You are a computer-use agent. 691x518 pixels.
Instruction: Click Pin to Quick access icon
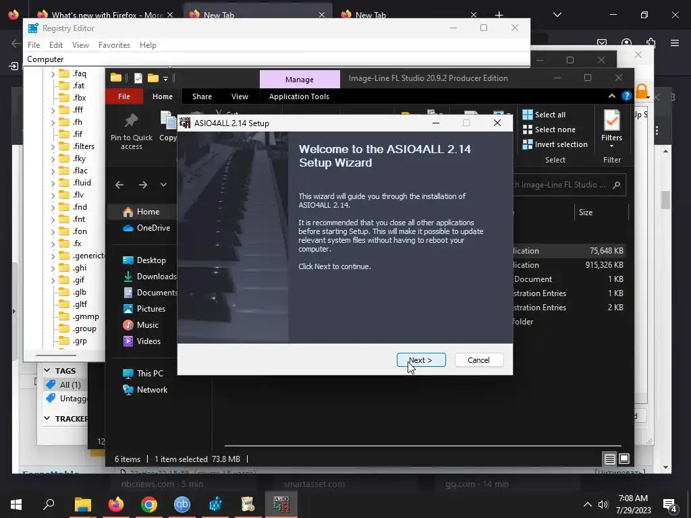[x=132, y=132]
